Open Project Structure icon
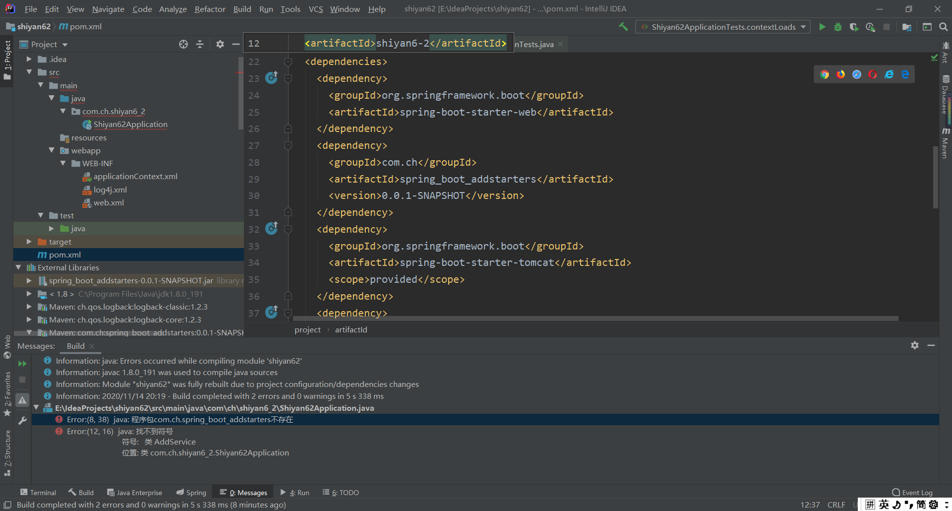 click(x=907, y=27)
